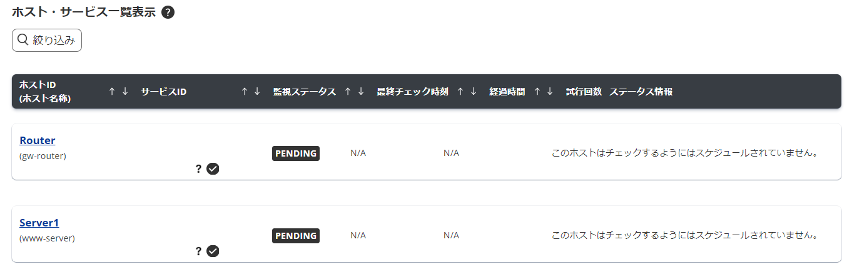This screenshot has width=852, height=267.
Task: Sort ホストID column descending
Action: click(125, 92)
